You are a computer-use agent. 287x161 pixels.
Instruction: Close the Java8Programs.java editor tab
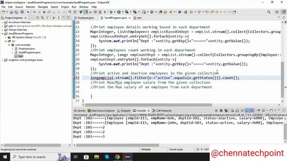point(130,18)
